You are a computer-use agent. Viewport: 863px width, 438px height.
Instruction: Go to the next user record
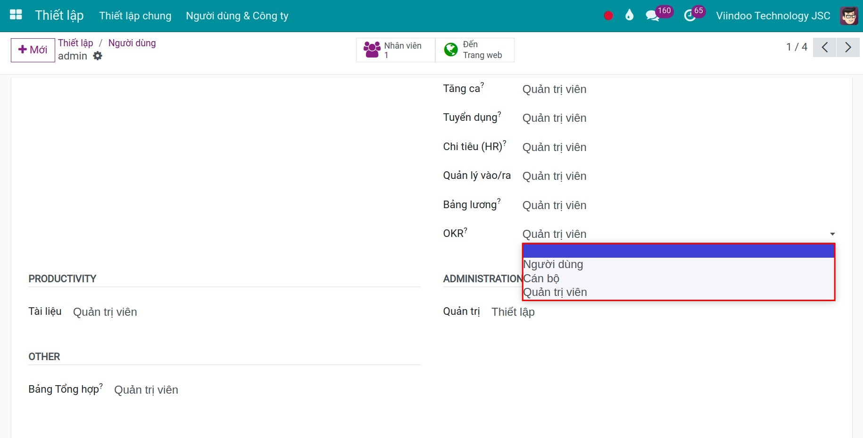[848, 47]
